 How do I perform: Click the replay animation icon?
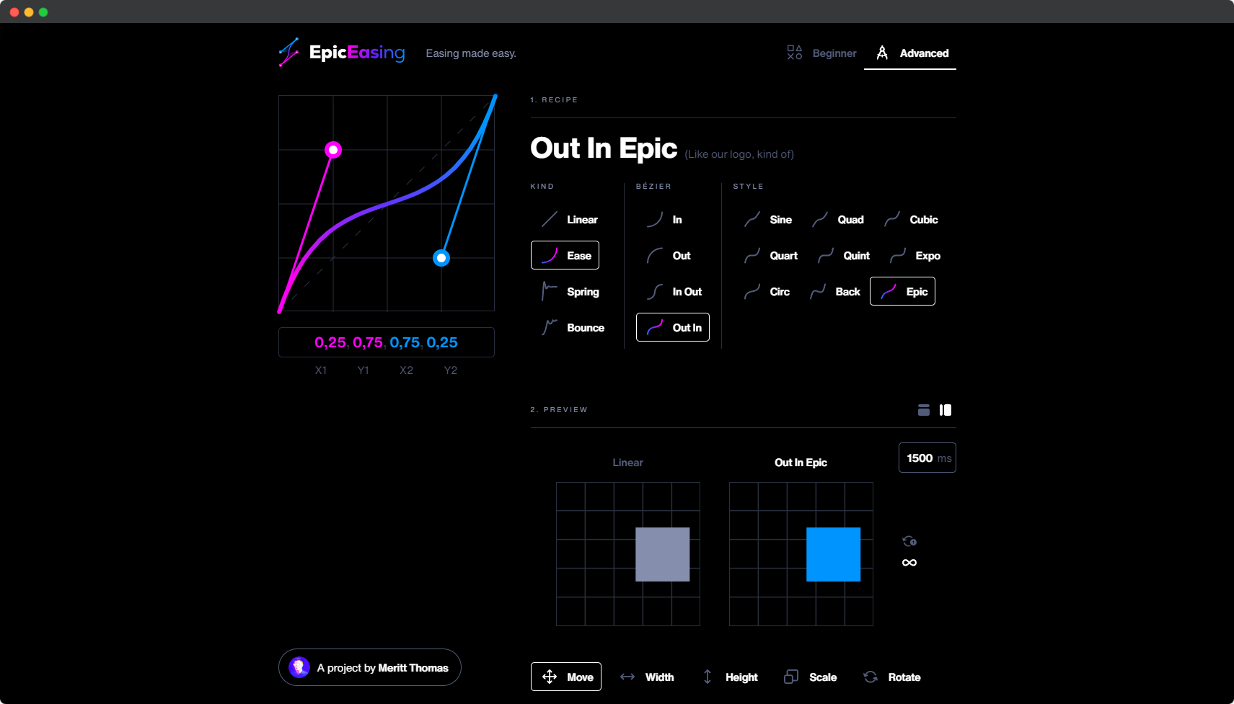click(909, 541)
